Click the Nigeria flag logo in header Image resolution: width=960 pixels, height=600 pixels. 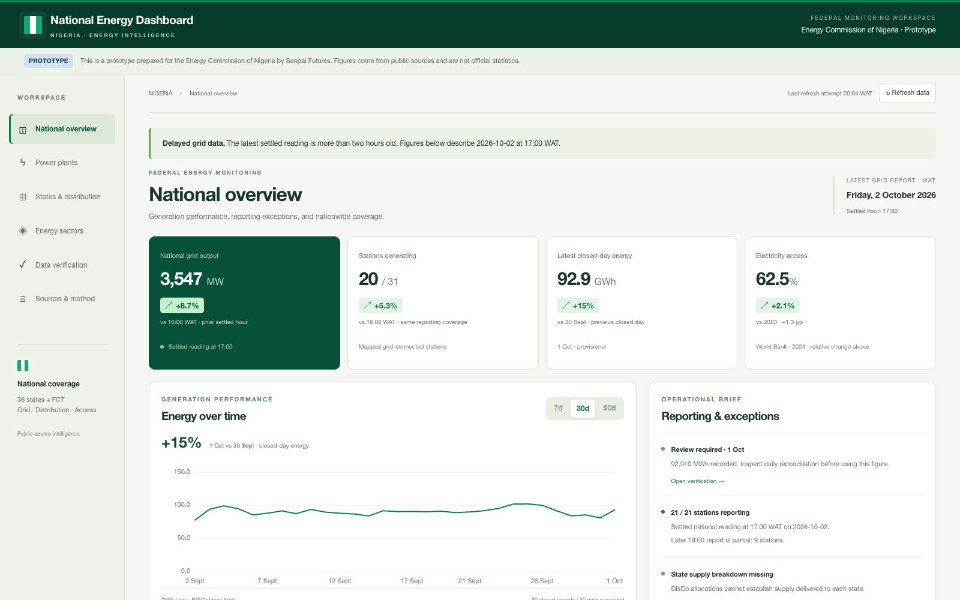pos(32,25)
